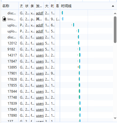This screenshot has height=123, width=117.
Task: Click the scrollbar up arrow
Action: pyautogui.click(x=115, y=13)
